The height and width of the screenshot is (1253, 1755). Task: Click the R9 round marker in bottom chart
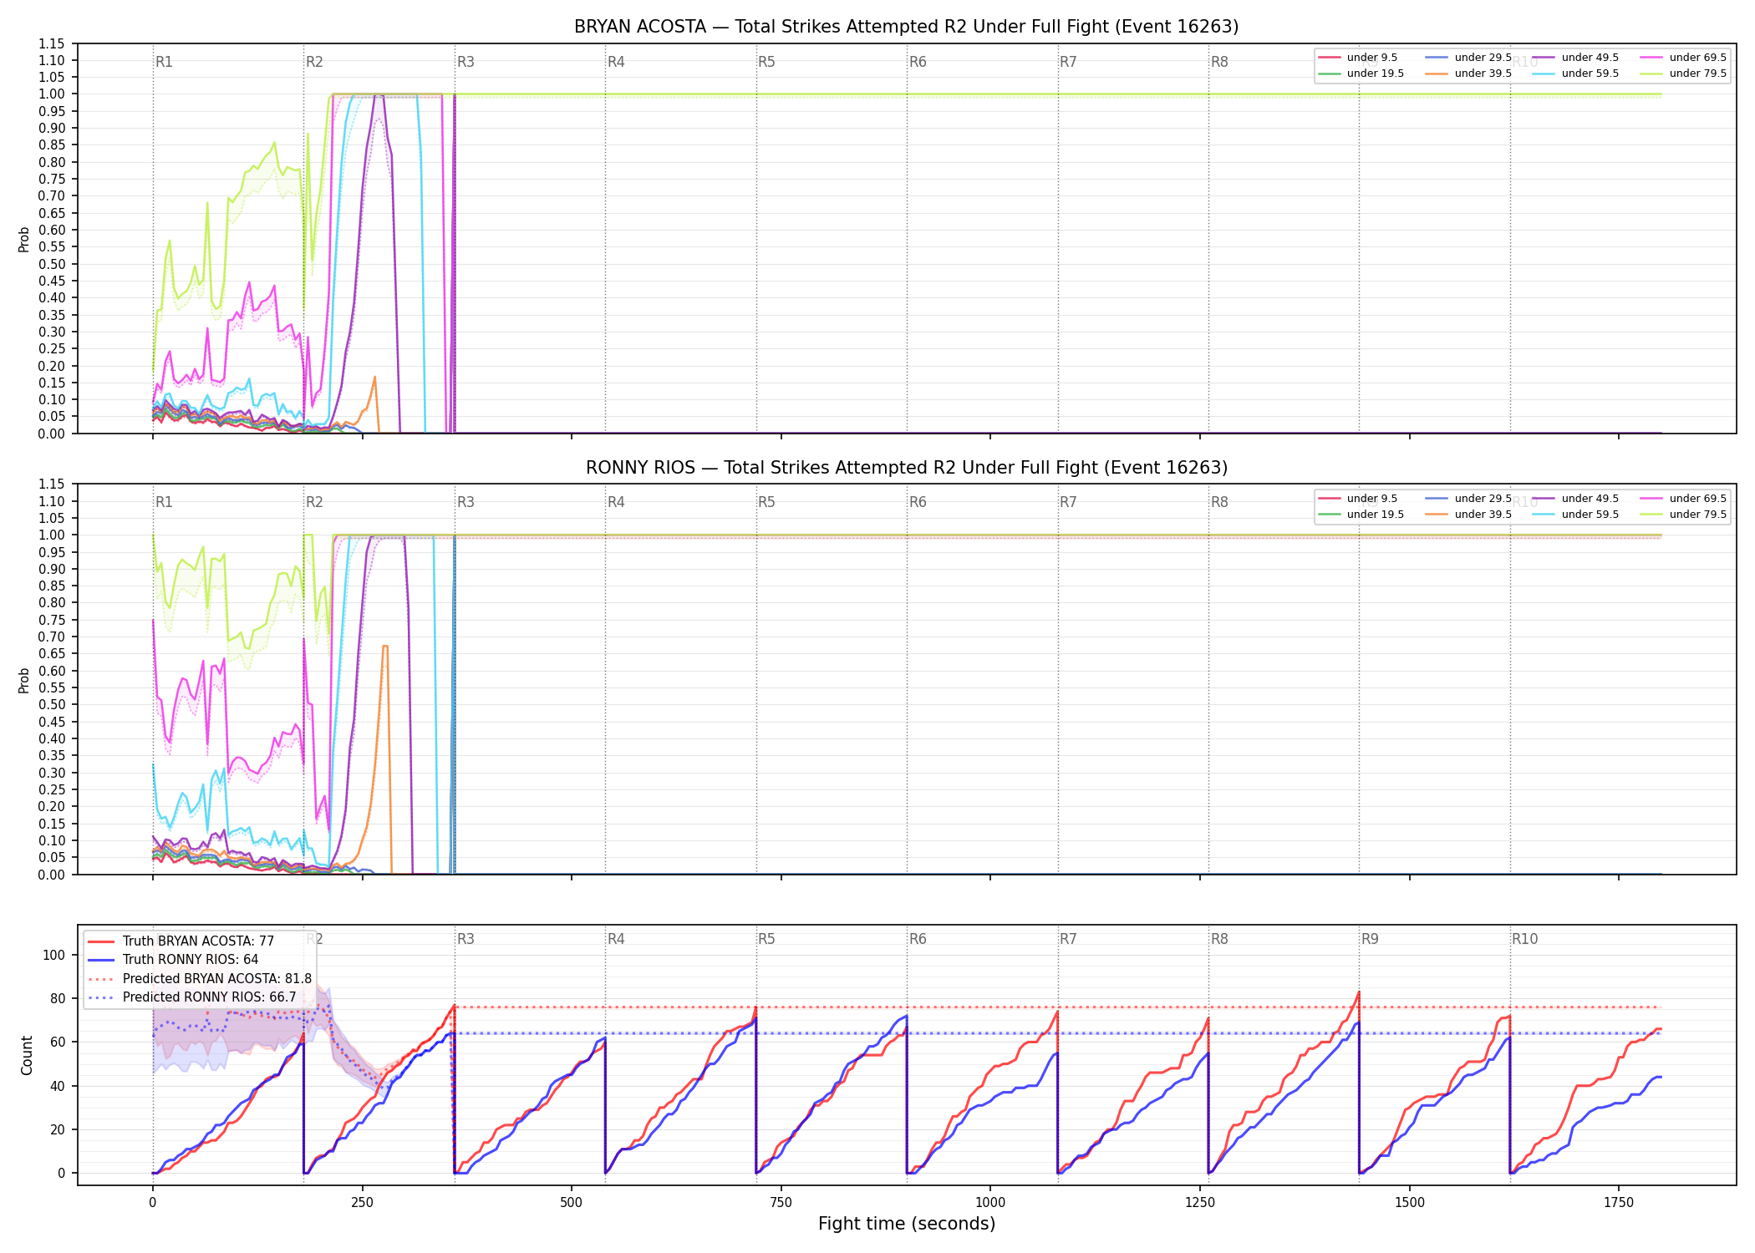click(x=1370, y=939)
